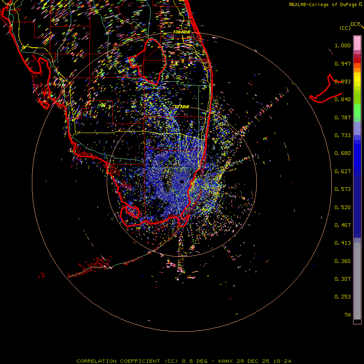Click the CORRELATION COEFFICIENT caption text

[118, 361]
